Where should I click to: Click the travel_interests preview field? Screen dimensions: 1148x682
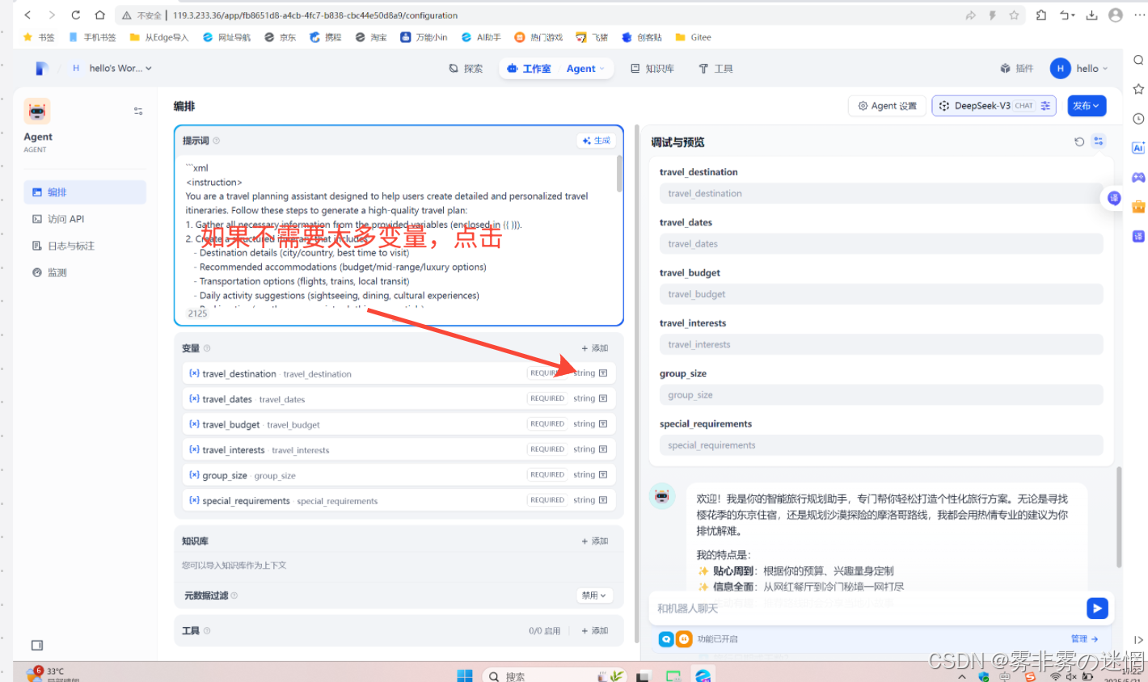[881, 345]
